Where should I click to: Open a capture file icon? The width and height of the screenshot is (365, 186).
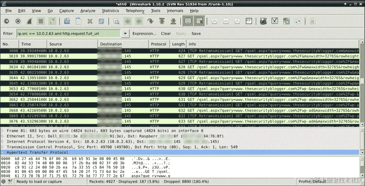pyautogui.click(x=67, y=21)
